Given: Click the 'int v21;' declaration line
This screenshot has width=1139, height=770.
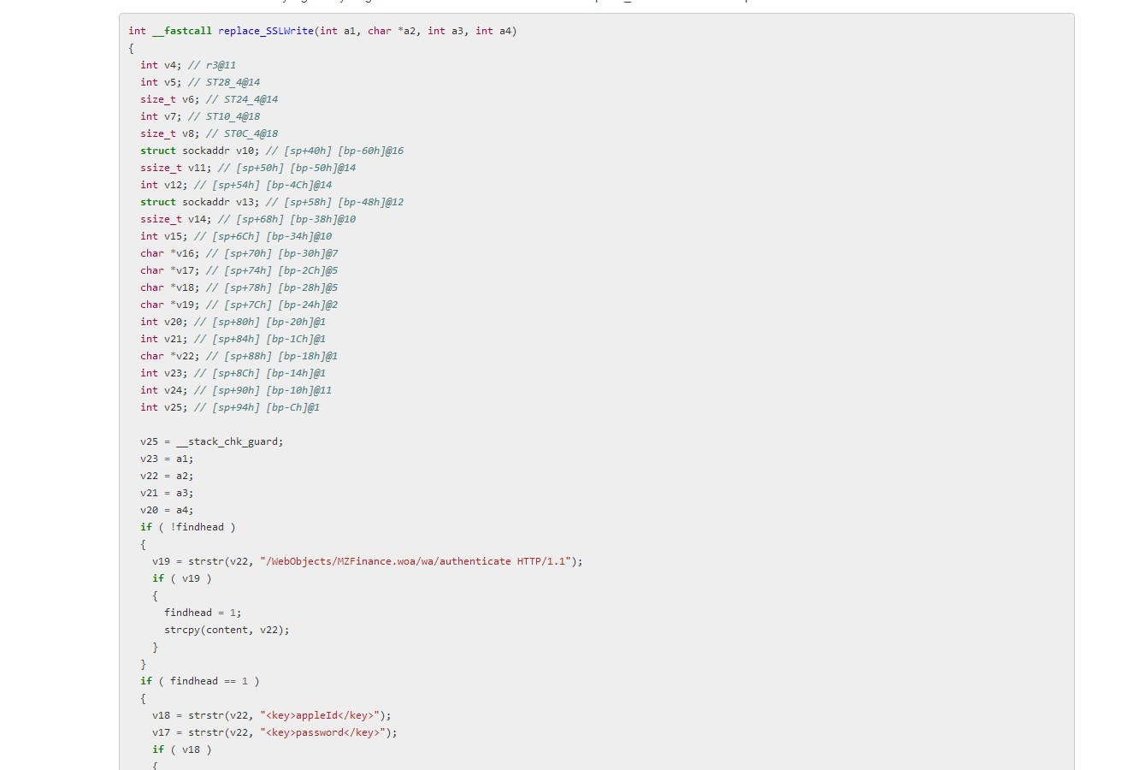Looking at the screenshot, I should coord(233,339).
